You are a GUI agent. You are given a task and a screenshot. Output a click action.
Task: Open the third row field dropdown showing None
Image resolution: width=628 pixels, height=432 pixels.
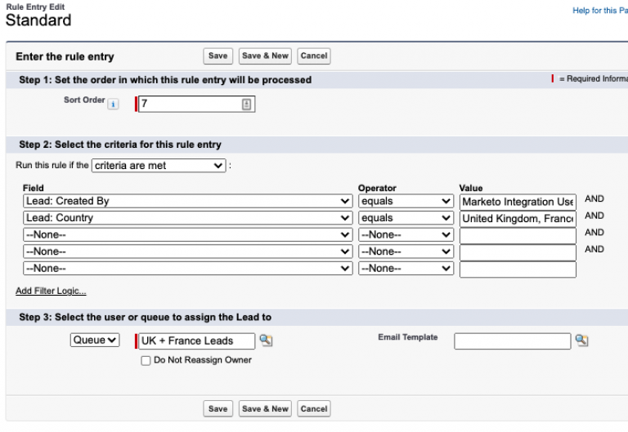point(188,235)
